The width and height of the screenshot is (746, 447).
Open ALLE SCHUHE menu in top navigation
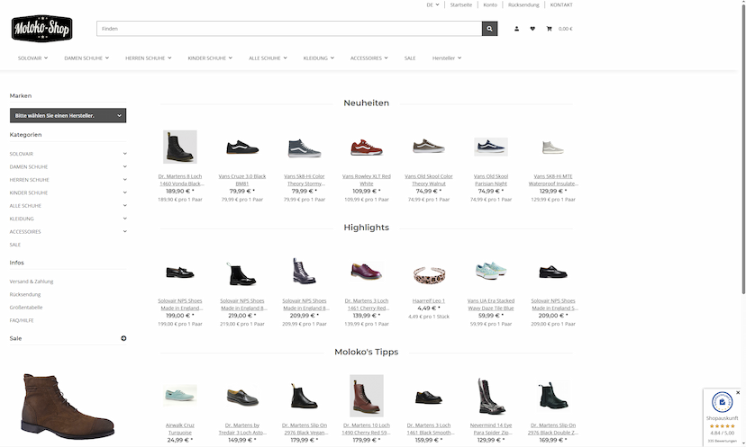268,58
